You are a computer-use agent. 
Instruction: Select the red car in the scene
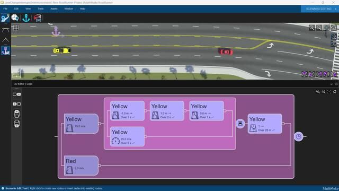226,52
